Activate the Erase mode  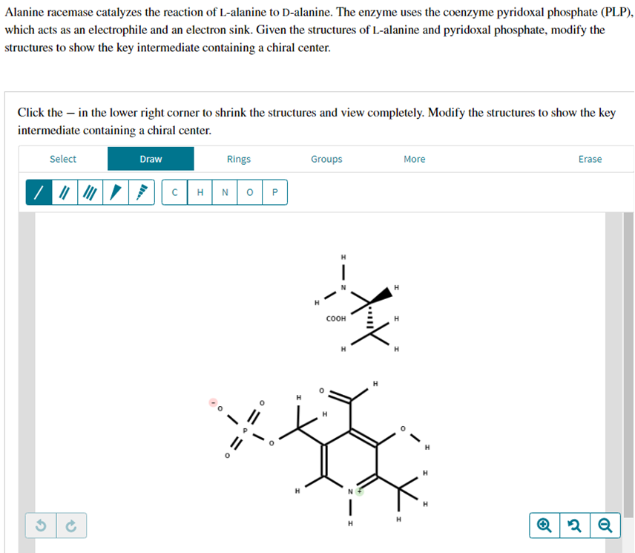coord(590,159)
